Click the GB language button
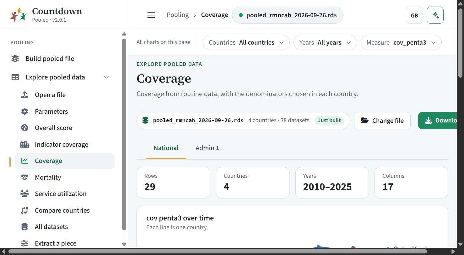The height and width of the screenshot is (255, 464). click(x=414, y=15)
